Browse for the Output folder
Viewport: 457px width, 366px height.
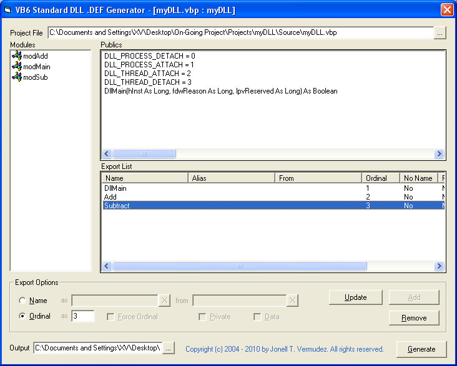[169, 349]
